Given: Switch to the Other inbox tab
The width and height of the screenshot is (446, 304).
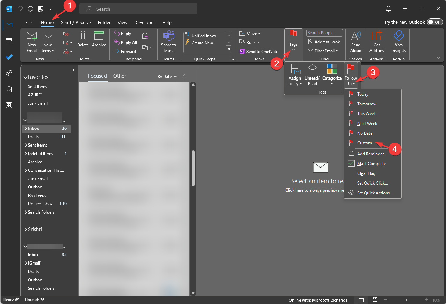Looking at the screenshot, I should 120,76.
